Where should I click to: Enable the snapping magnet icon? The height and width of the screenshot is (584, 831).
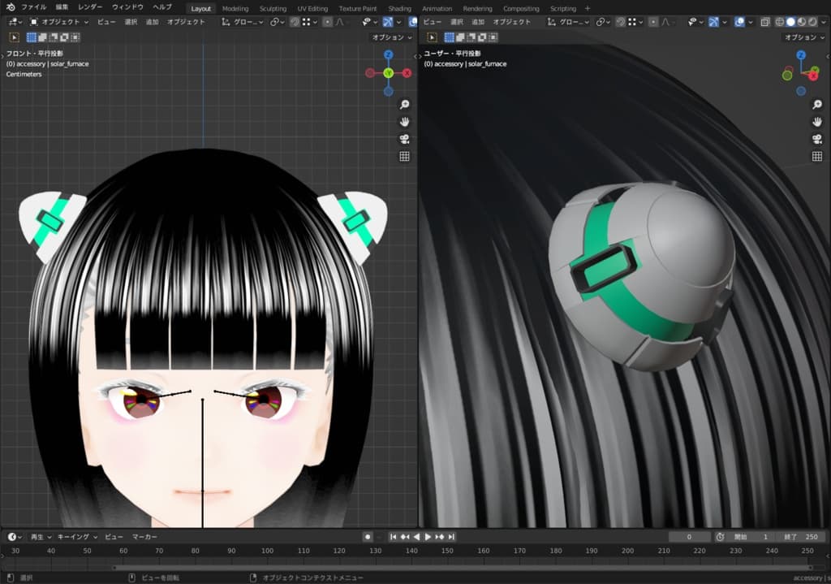click(295, 24)
